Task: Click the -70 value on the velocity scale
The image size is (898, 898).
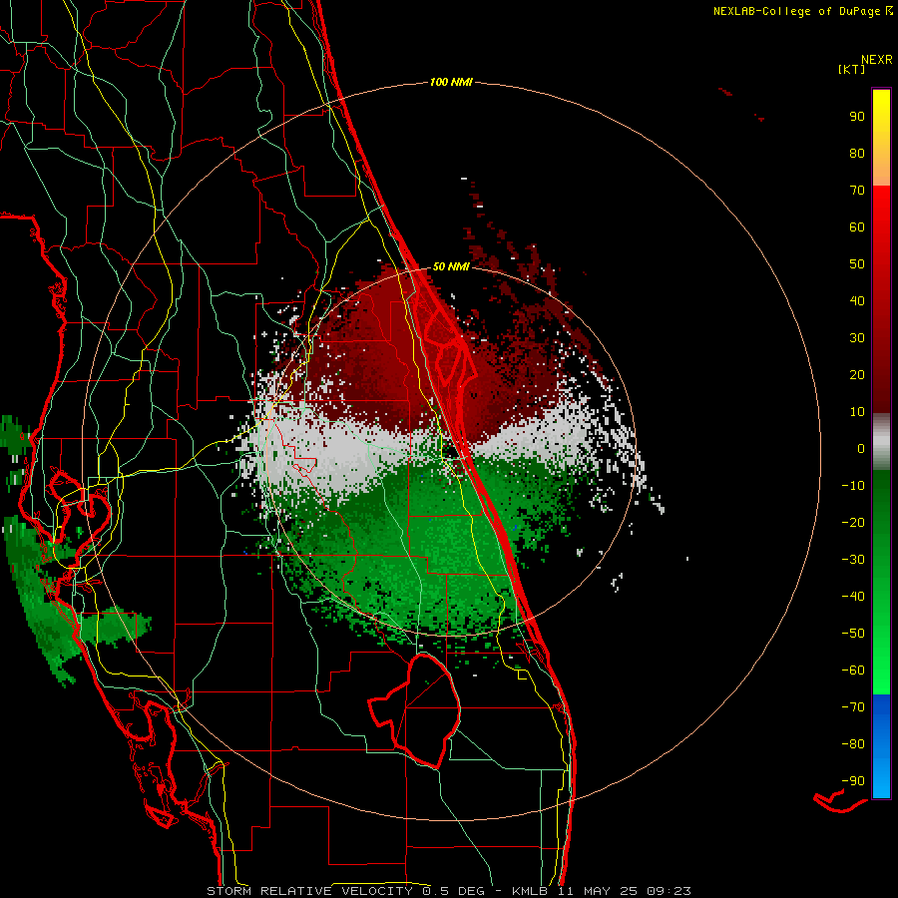Action: click(x=853, y=707)
